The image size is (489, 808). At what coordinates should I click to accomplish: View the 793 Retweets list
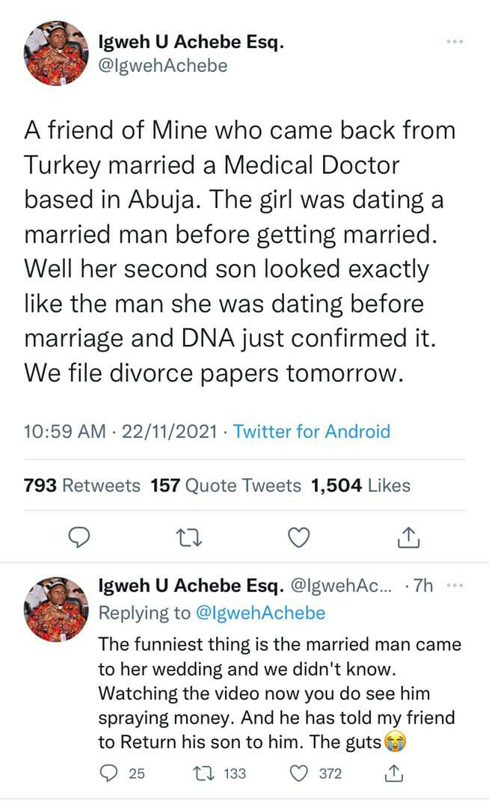82,486
